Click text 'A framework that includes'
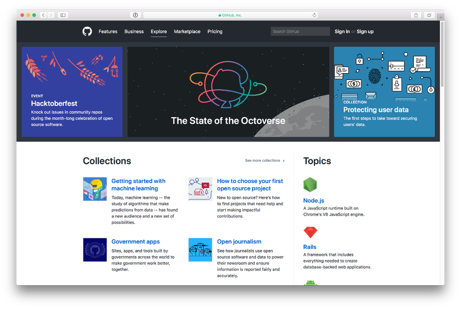 click(x=328, y=255)
